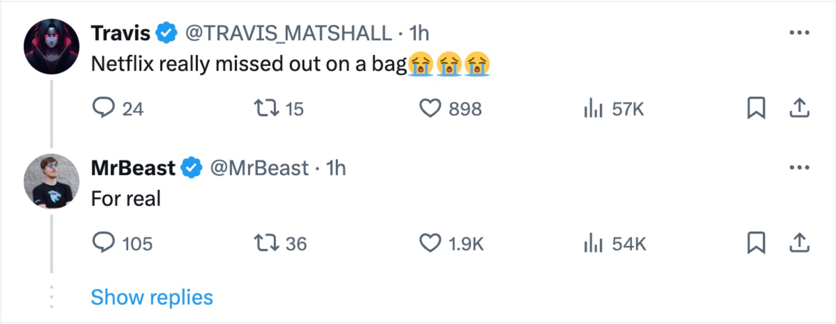This screenshot has height=324, width=836.
Task: Share MrBeast's reply via share icon
Action: click(799, 243)
